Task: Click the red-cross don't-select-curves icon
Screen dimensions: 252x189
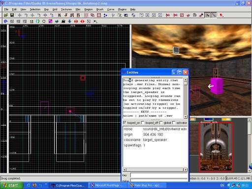Action: click(175, 15)
